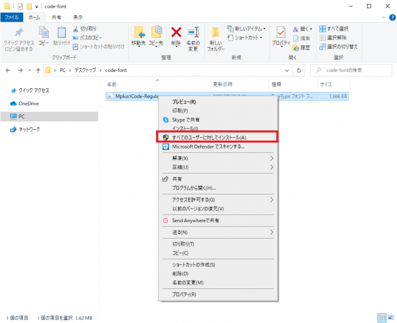Select OneDrive in the navigation pane
Viewport: 397px width, 323px height.
pyautogui.click(x=28, y=103)
